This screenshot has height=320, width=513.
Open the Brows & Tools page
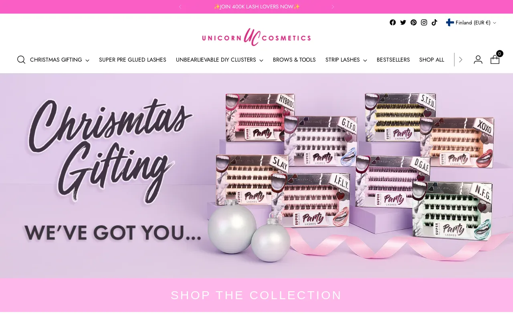coord(294,60)
